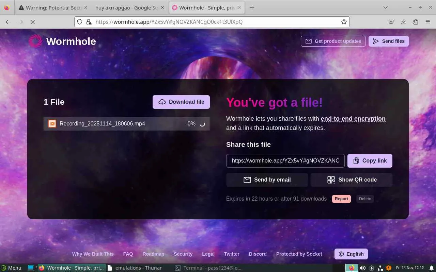This screenshot has width=436, height=272.
Task: Open the Firefox application menu
Action: (428, 22)
